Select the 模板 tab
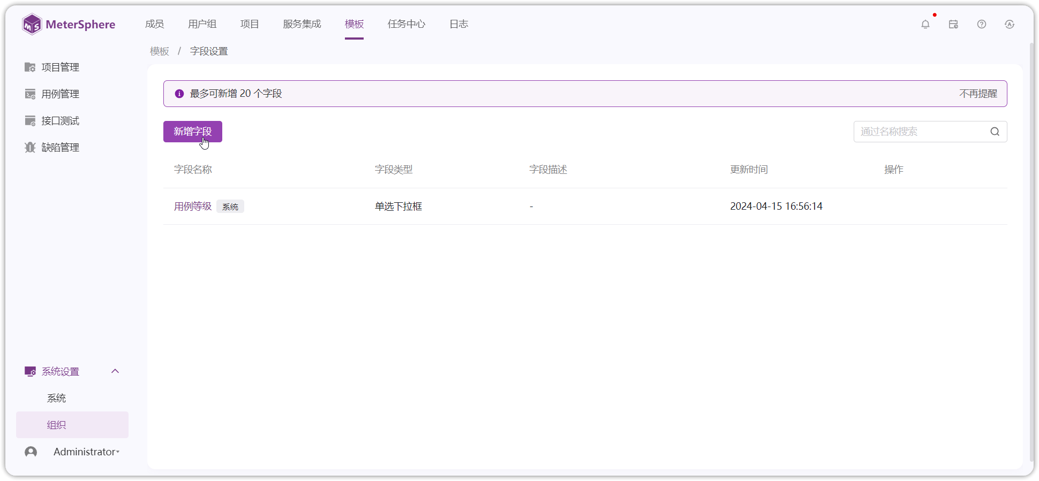 (354, 24)
